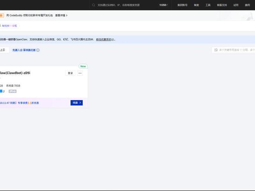Open the three-dots more menu on the Clawdbot card
This screenshot has width=255, height=191.
(x=80, y=73)
